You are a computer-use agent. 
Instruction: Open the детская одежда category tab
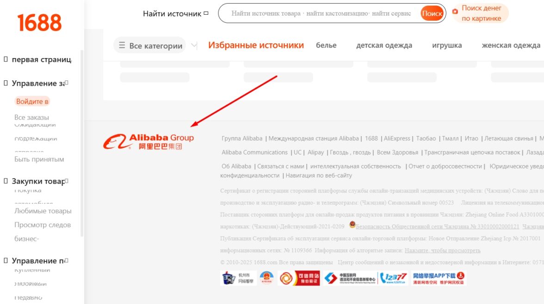coord(384,45)
